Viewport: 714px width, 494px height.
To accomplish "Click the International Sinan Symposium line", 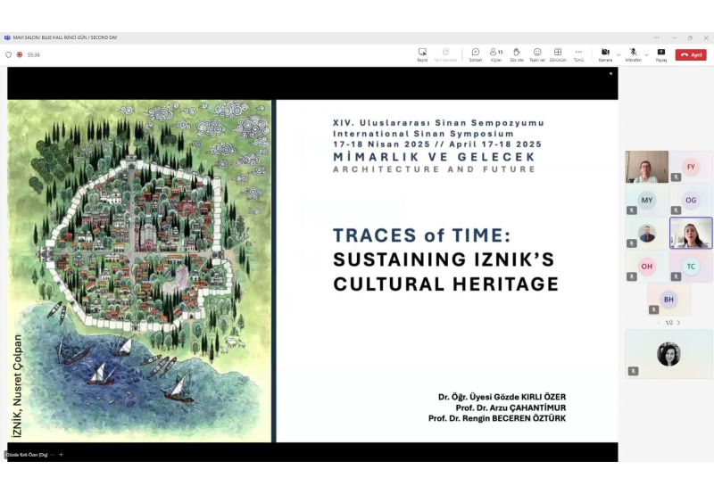I will tap(423, 134).
